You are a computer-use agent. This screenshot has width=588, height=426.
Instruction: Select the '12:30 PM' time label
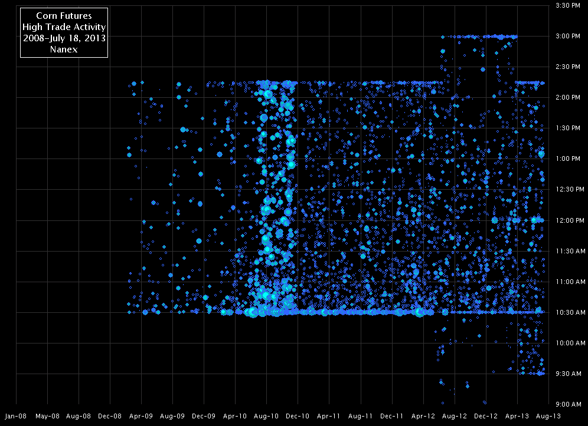tap(570, 190)
